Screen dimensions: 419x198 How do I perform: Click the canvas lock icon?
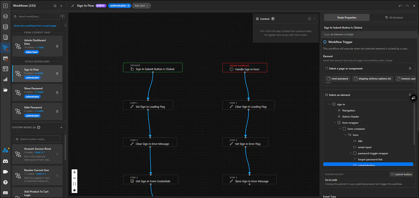tap(74, 190)
